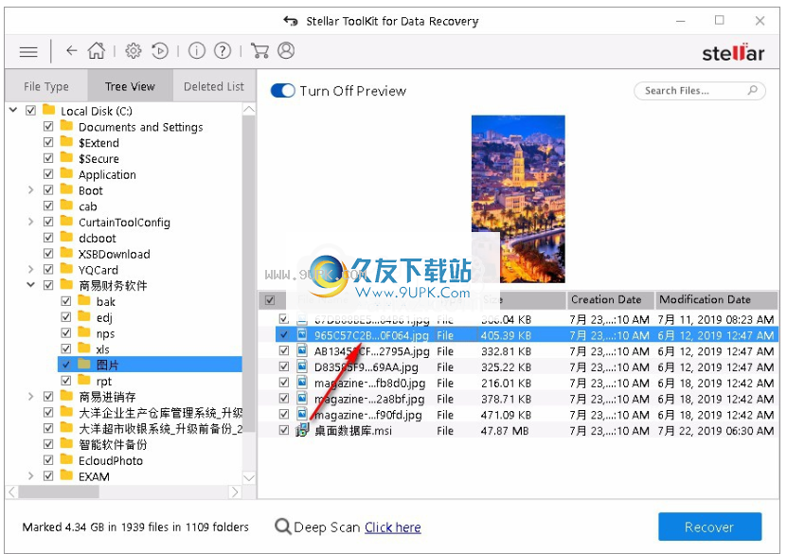
Task: Collapse the Local Disk (C:) tree node
Action: [x=13, y=110]
